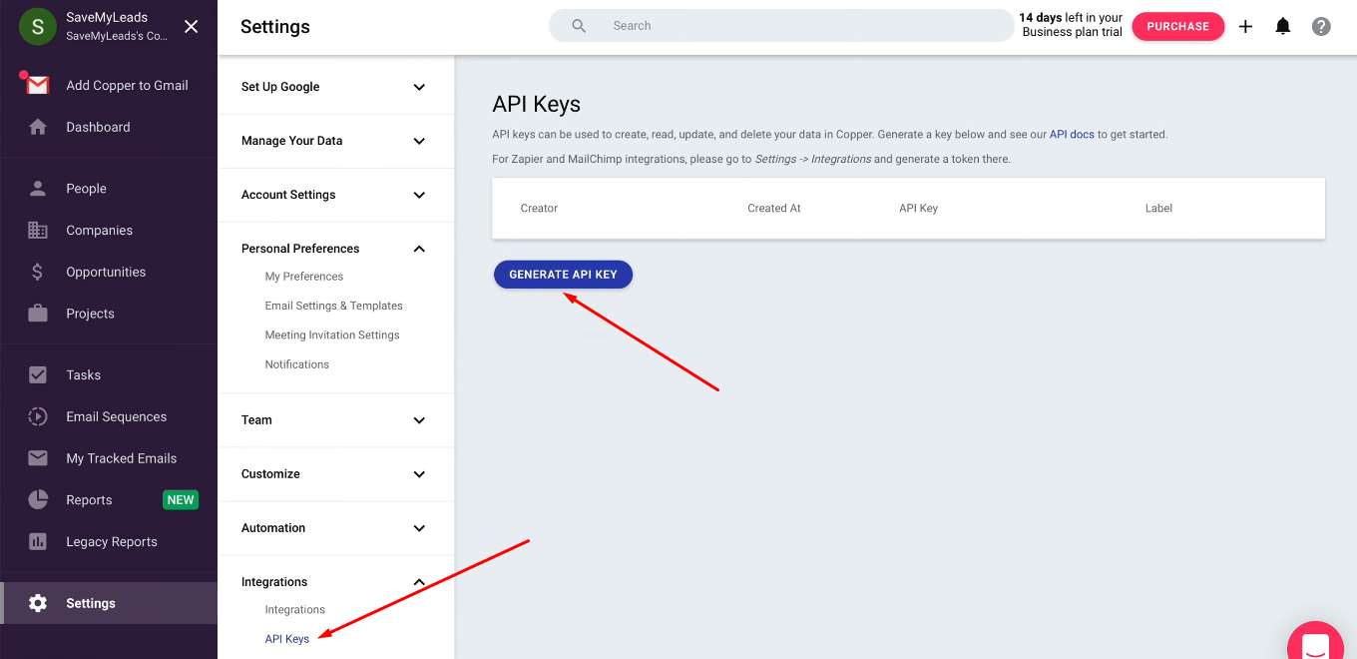Image resolution: width=1357 pixels, height=659 pixels.
Task: Click the Settings gear icon
Action: pyautogui.click(x=38, y=603)
